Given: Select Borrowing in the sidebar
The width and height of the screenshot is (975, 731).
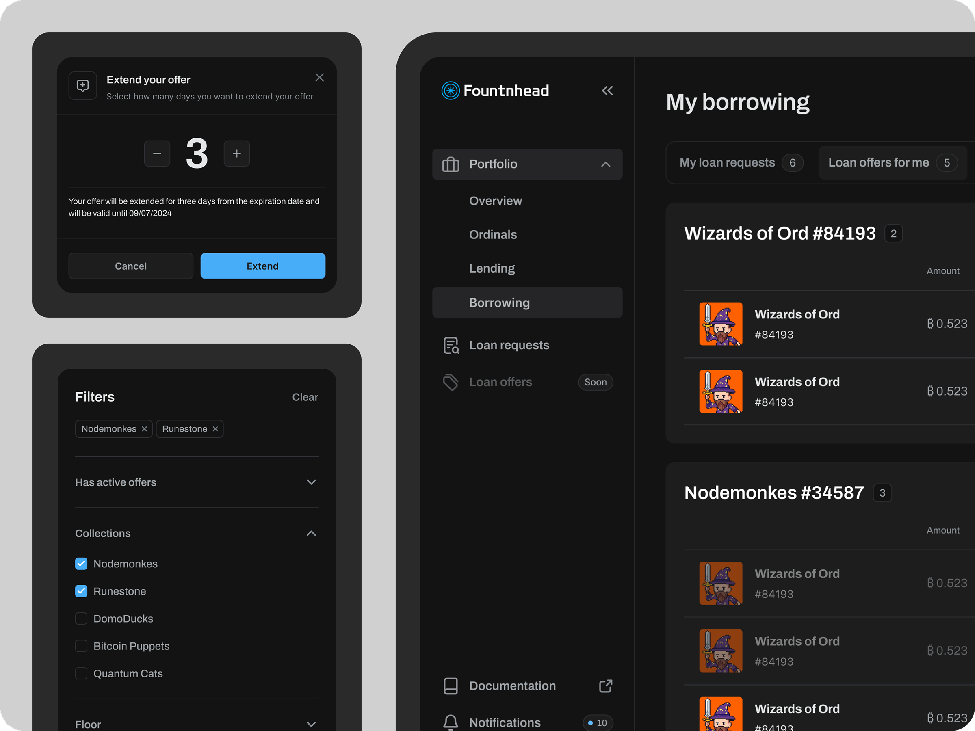Looking at the screenshot, I should tap(499, 303).
